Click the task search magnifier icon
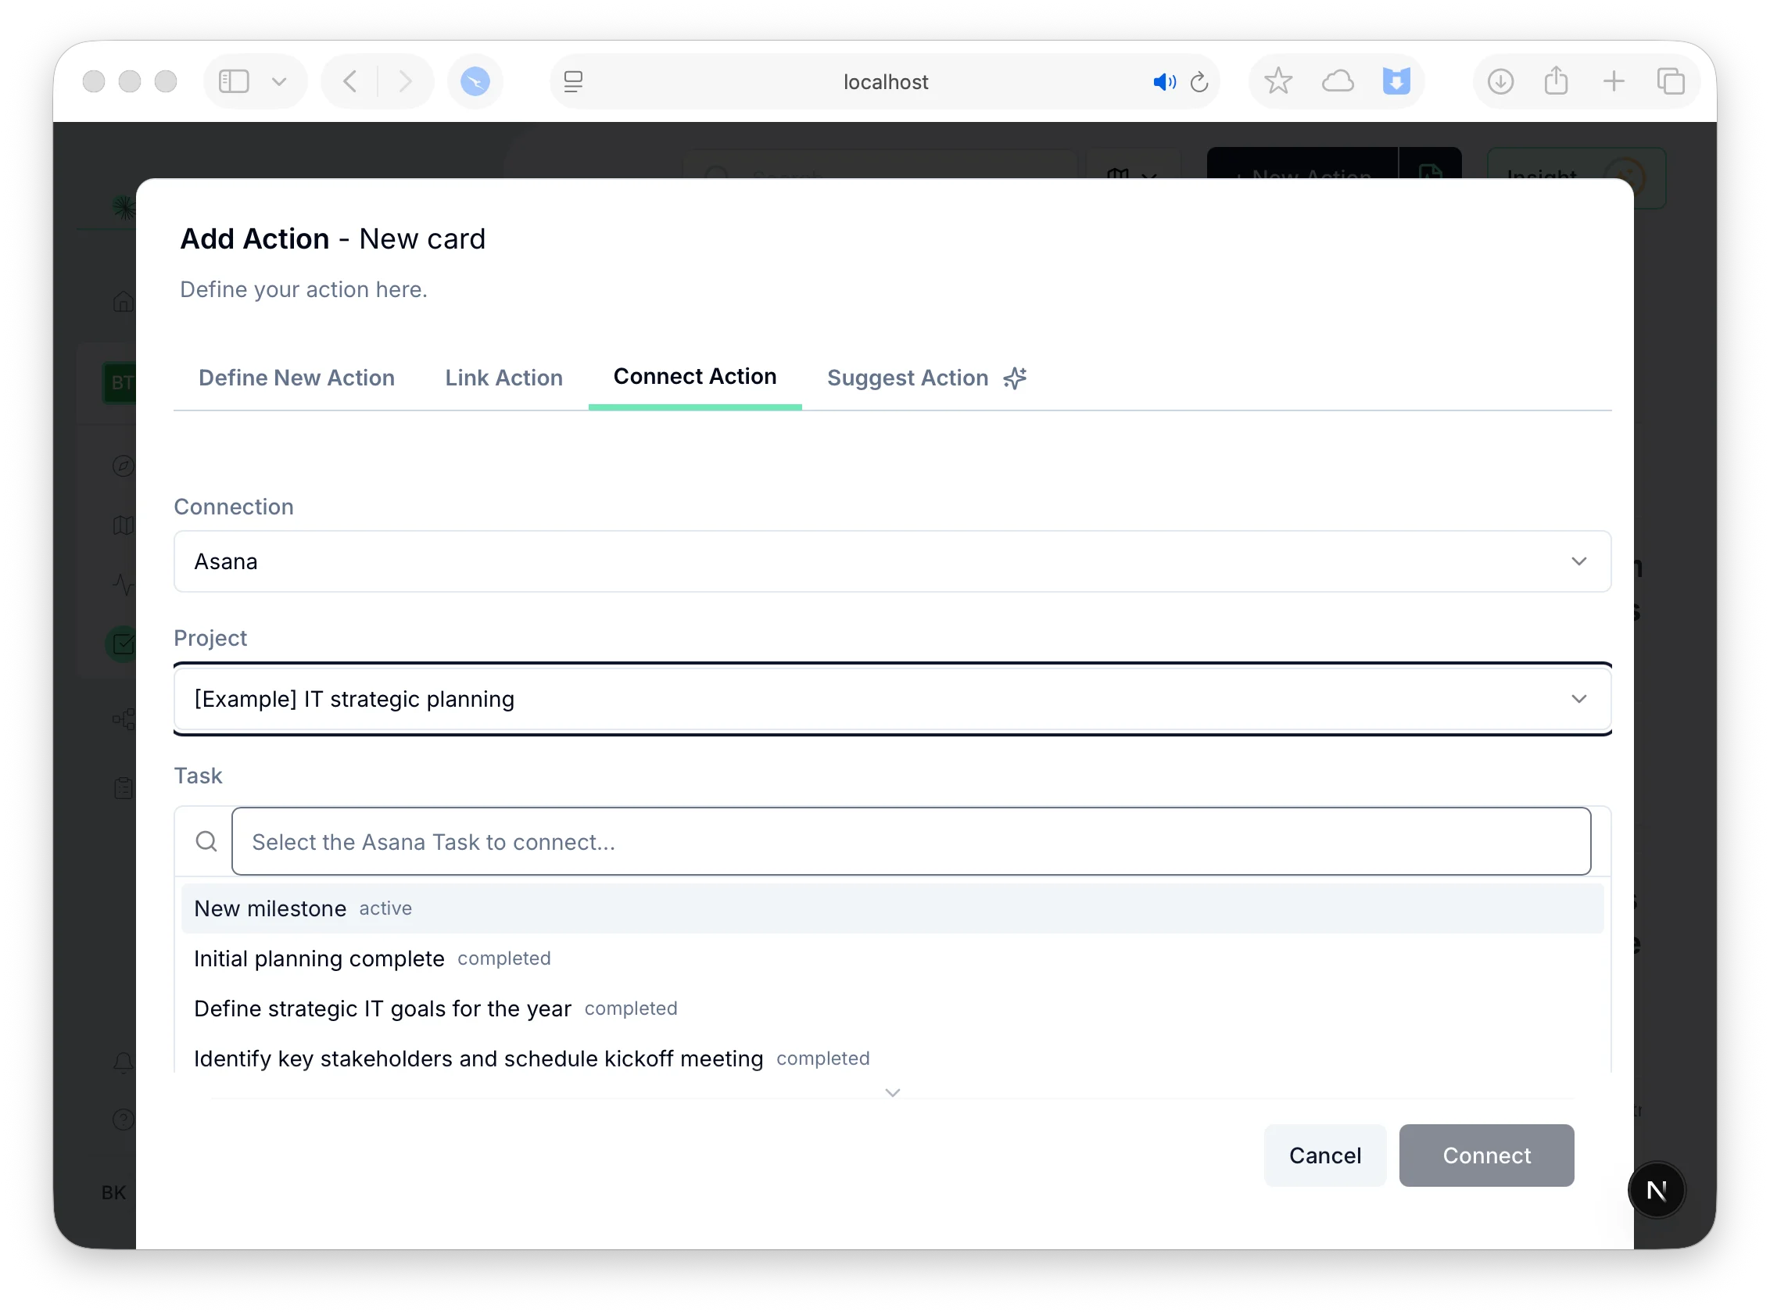This screenshot has height=1315, width=1770. pos(206,841)
